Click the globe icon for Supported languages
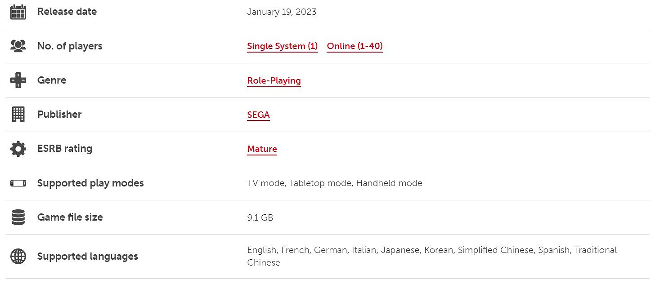 [18, 257]
